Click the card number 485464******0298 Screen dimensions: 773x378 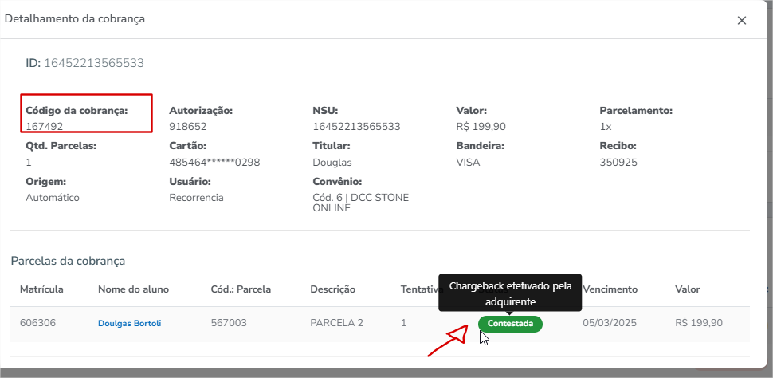214,162
